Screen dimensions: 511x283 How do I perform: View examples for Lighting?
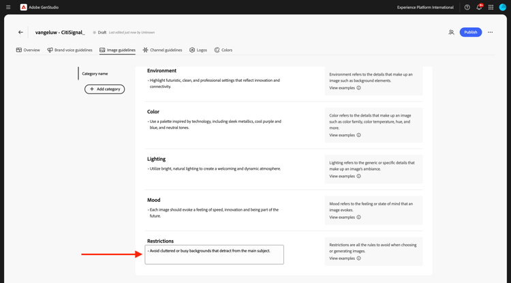345,176
